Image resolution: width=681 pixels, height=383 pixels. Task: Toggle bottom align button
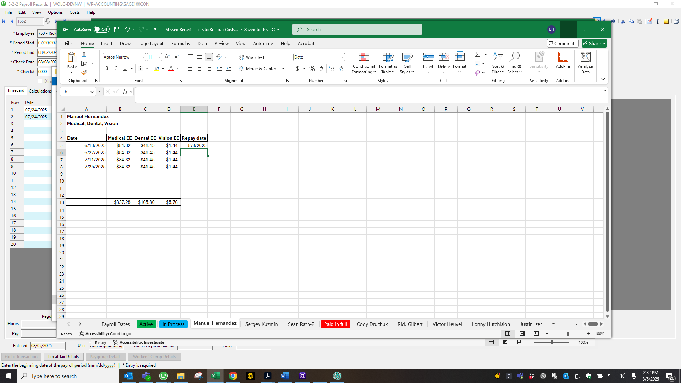pos(209,57)
